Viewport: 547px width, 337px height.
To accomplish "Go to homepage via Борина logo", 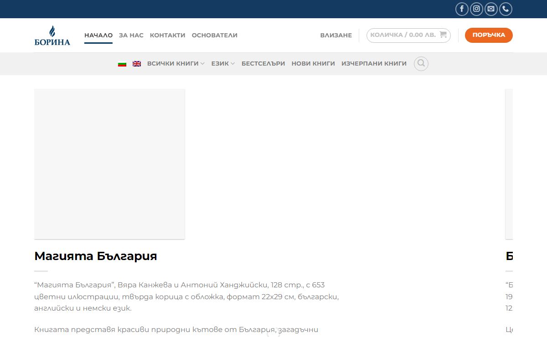I will coord(52,36).
